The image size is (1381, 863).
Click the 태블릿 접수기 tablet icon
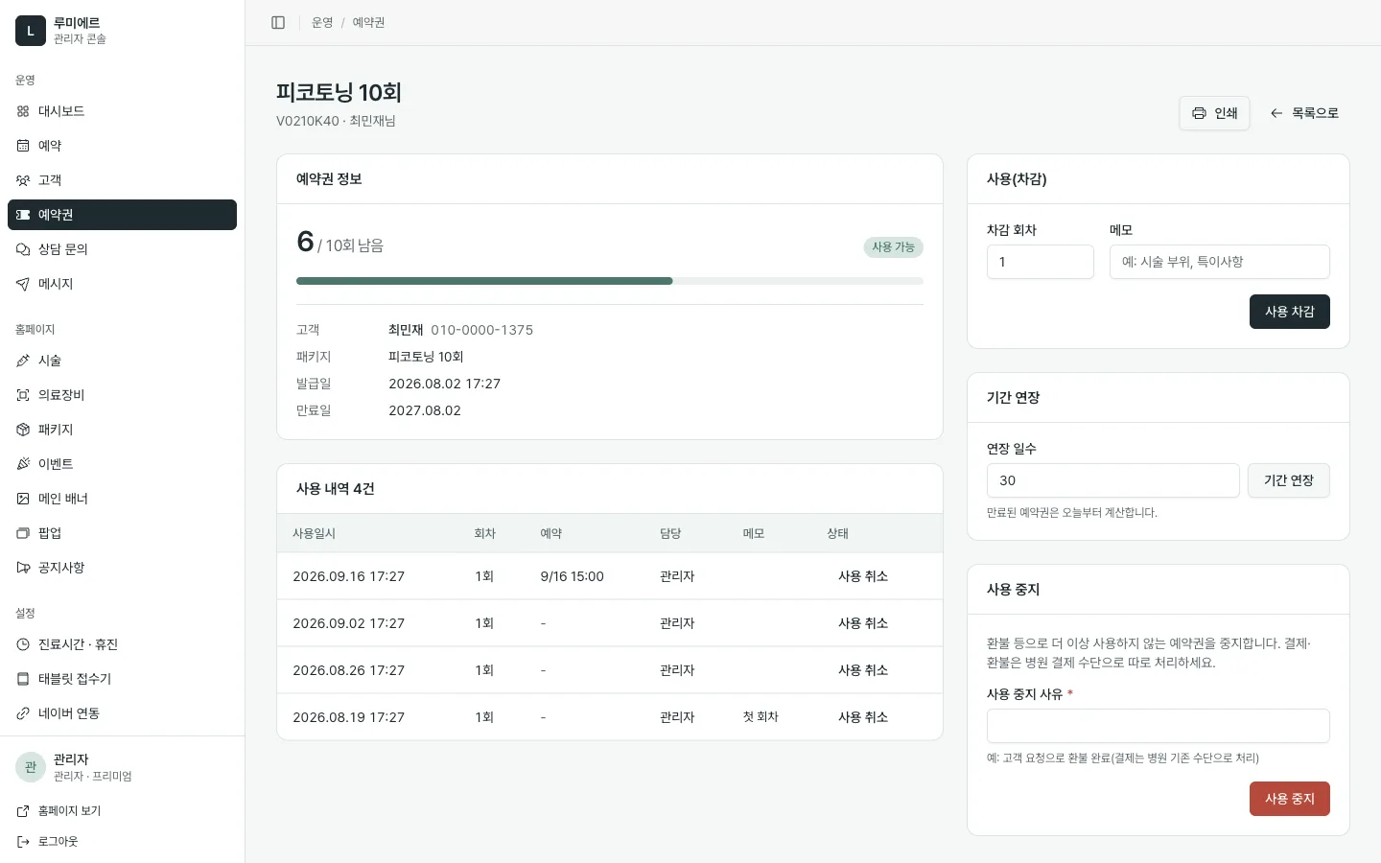23,679
